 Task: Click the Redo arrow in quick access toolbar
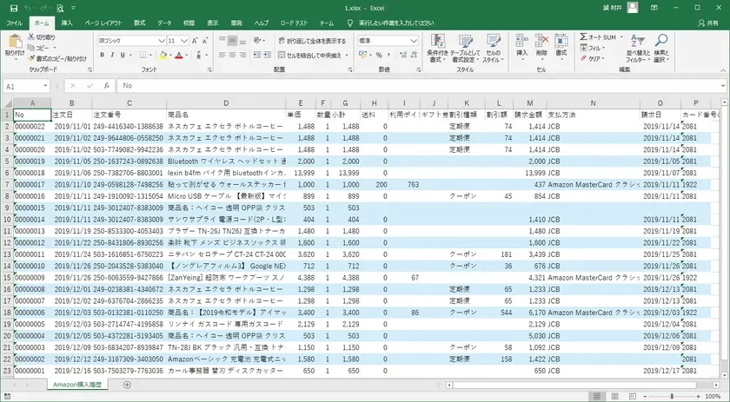point(43,8)
